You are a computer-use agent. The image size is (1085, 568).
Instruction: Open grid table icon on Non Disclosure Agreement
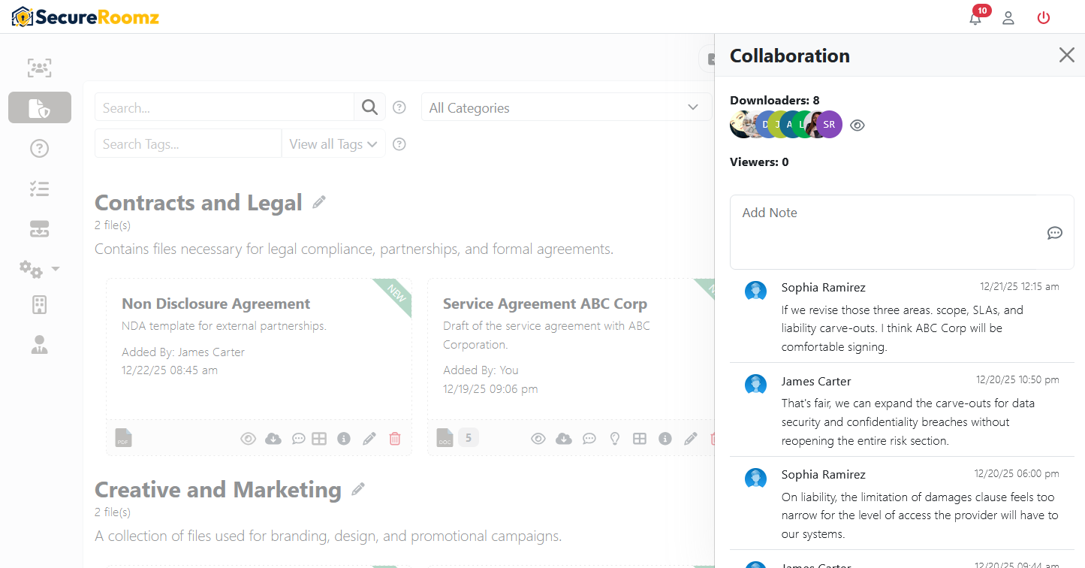319,439
